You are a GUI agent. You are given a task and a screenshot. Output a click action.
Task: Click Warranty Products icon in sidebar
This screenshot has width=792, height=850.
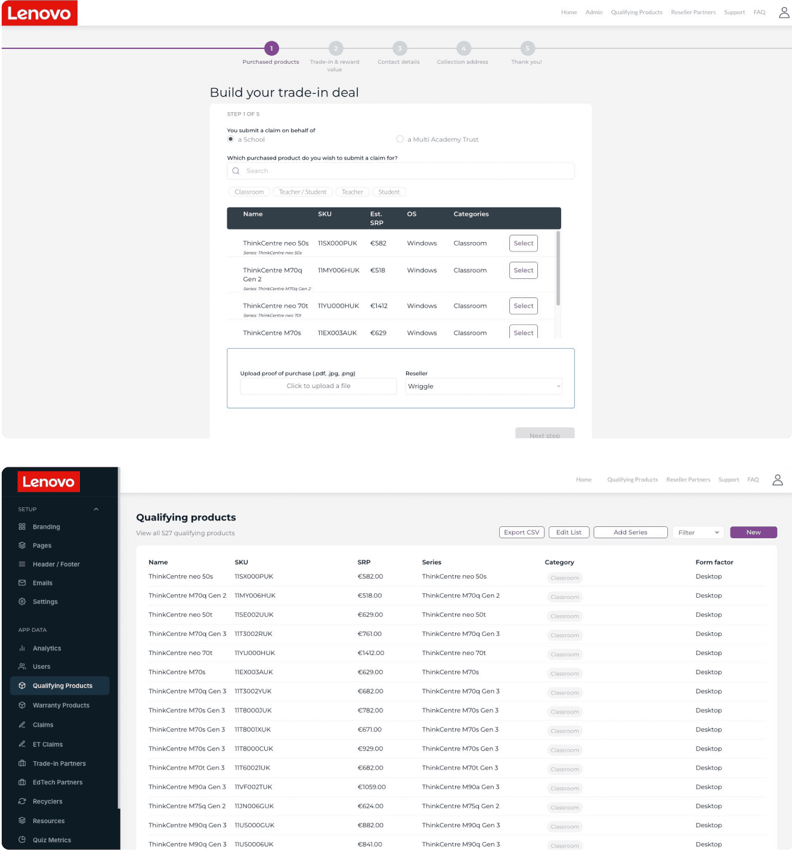(x=22, y=705)
